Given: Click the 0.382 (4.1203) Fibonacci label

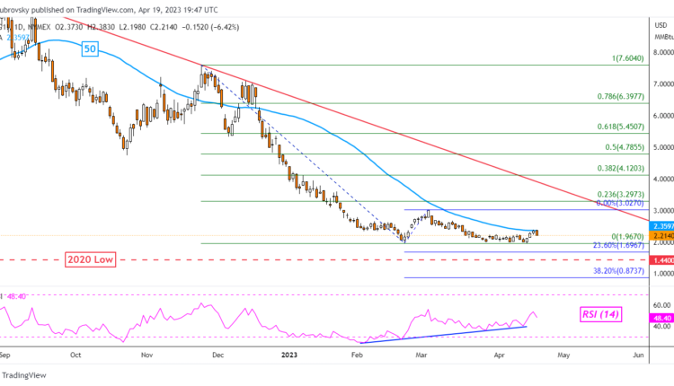Looking at the screenshot, I should pos(617,169).
